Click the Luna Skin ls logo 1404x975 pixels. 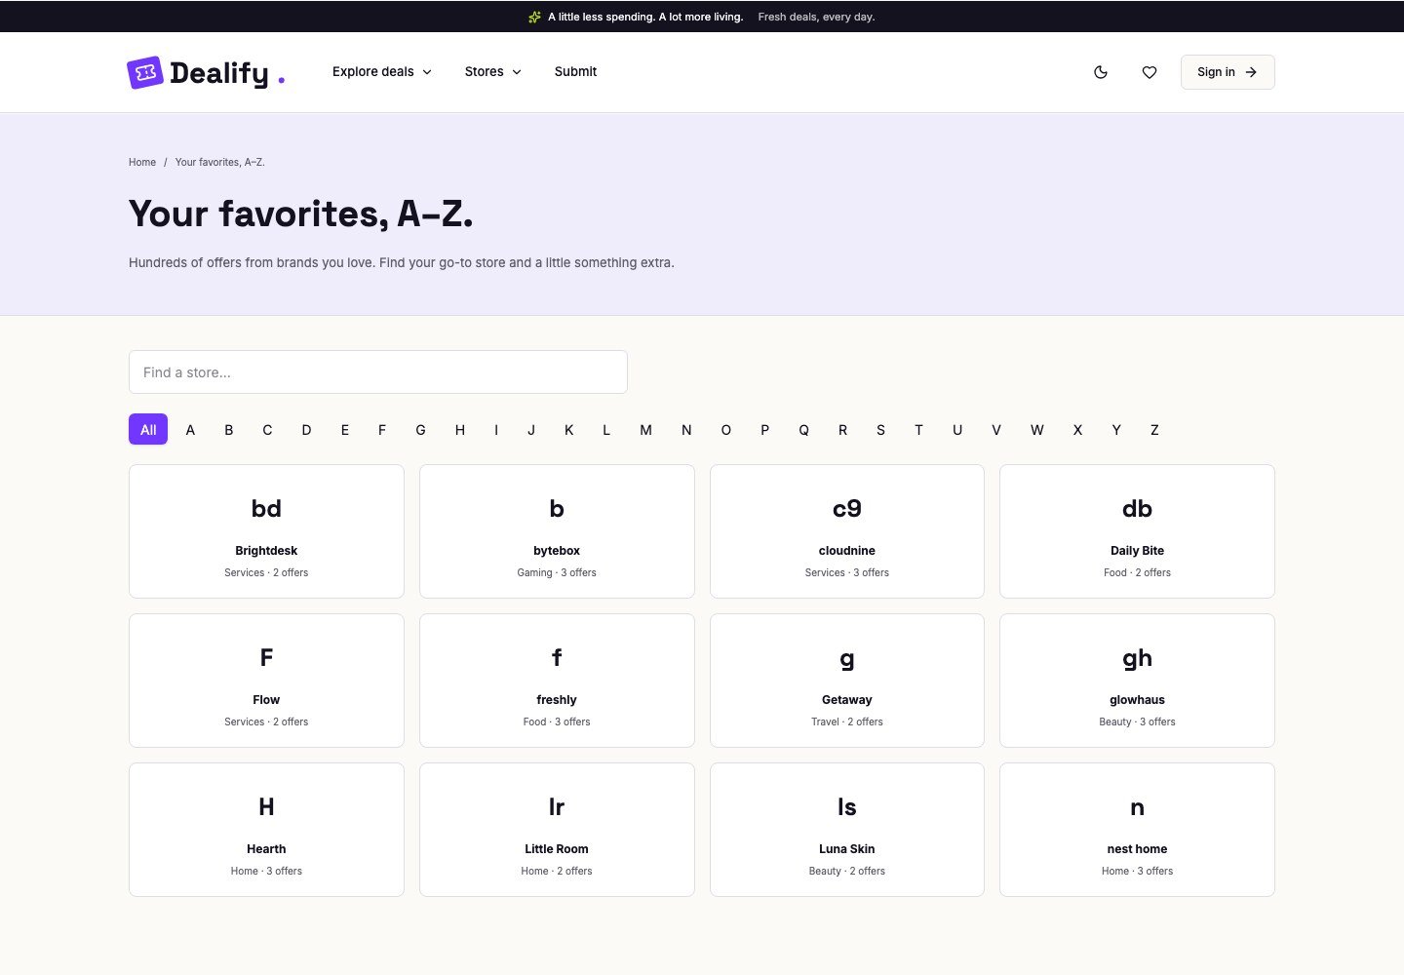click(x=847, y=807)
